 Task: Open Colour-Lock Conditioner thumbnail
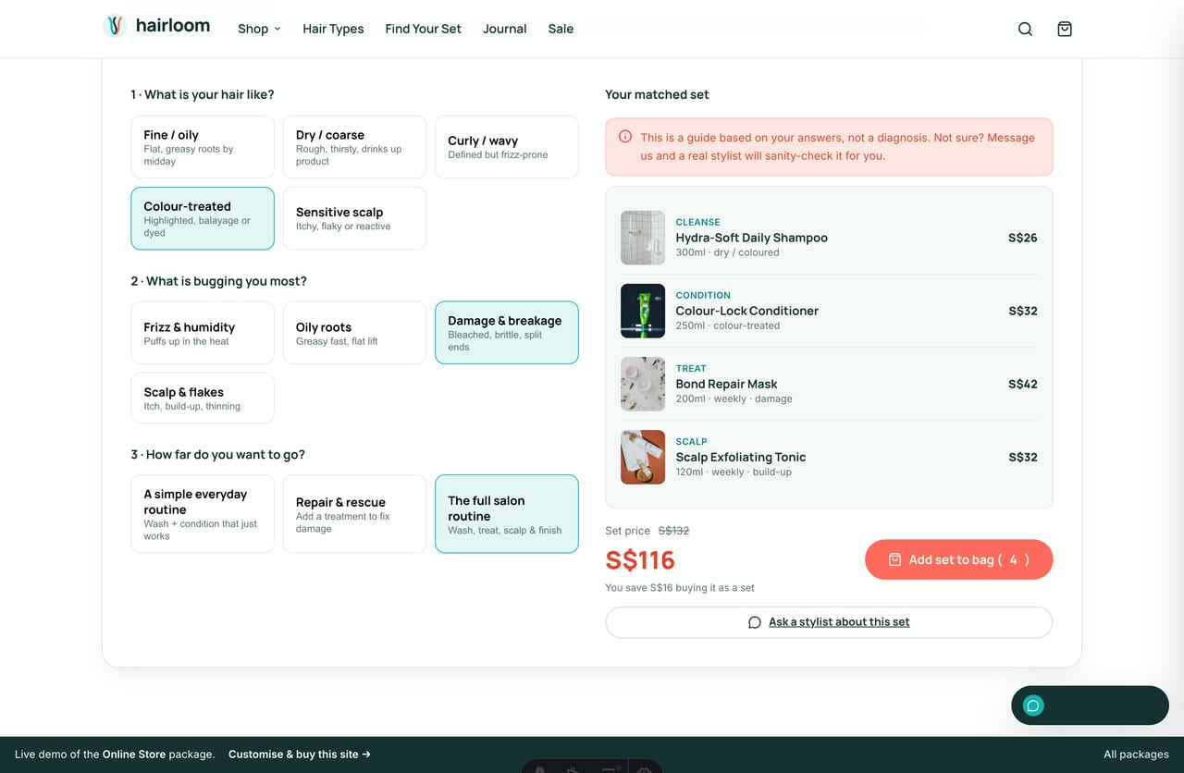643,311
